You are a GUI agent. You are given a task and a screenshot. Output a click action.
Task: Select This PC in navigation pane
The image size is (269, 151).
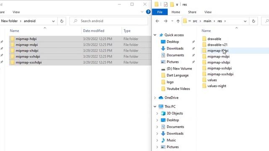[170, 107]
